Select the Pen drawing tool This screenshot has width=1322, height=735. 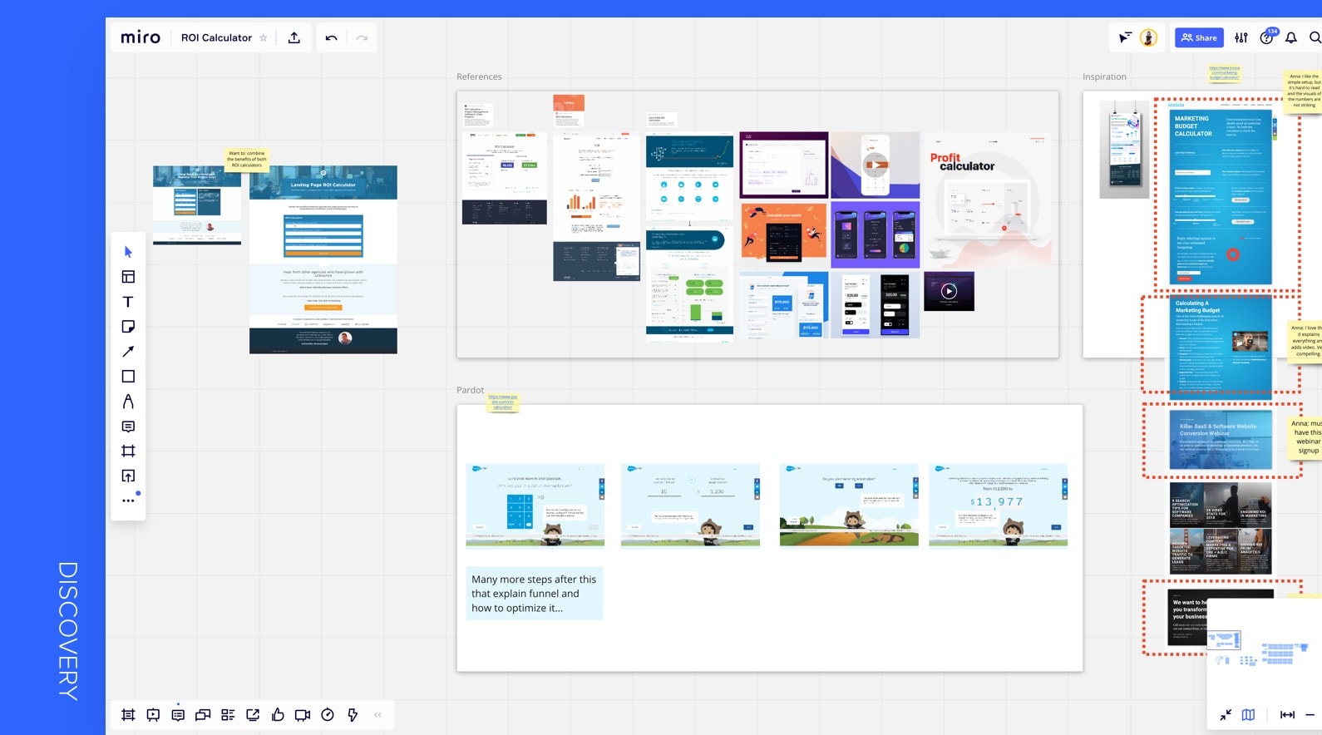(128, 402)
